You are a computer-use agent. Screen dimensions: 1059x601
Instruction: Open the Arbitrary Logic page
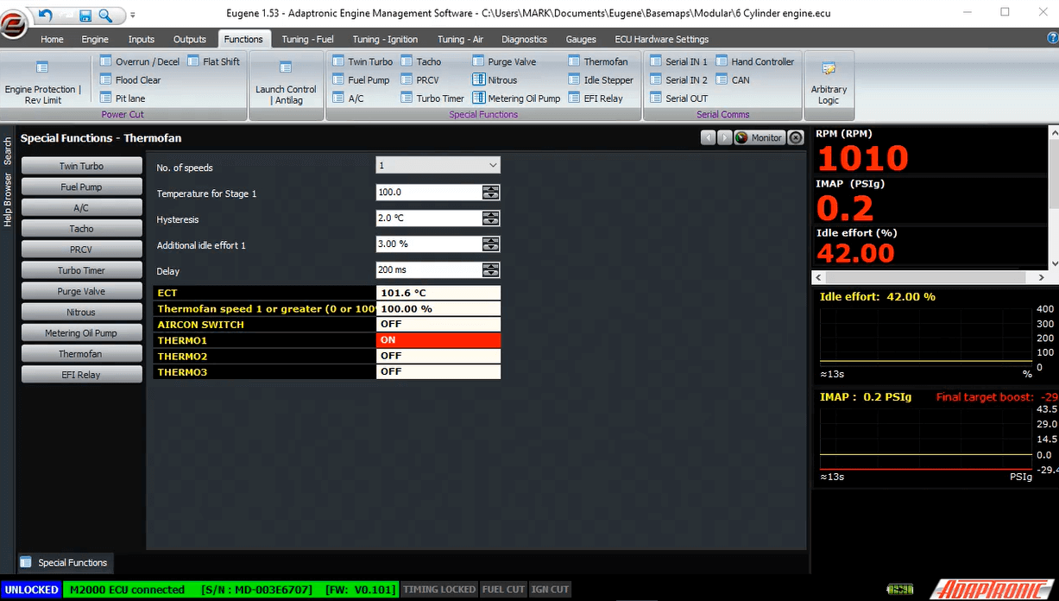click(x=829, y=82)
